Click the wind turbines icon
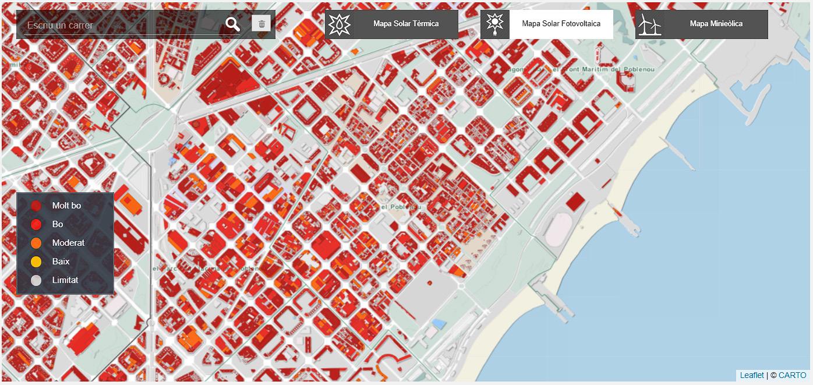Screen dimensions: 813x385 pos(649,24)
